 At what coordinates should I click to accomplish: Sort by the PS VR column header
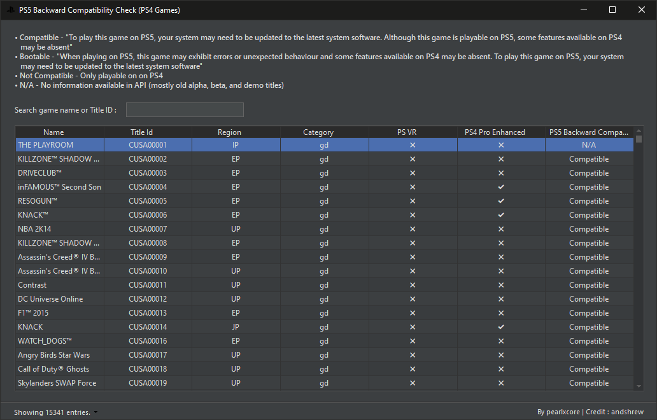click(x=413, y=132)
